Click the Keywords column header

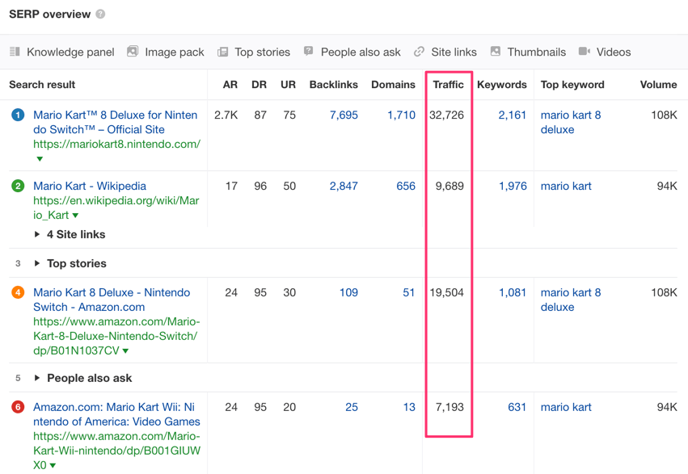point(502,85)
